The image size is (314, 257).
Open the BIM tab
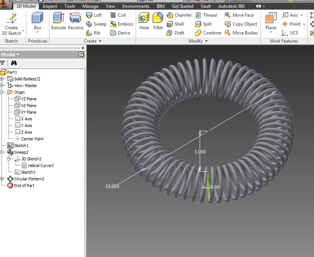161,6
